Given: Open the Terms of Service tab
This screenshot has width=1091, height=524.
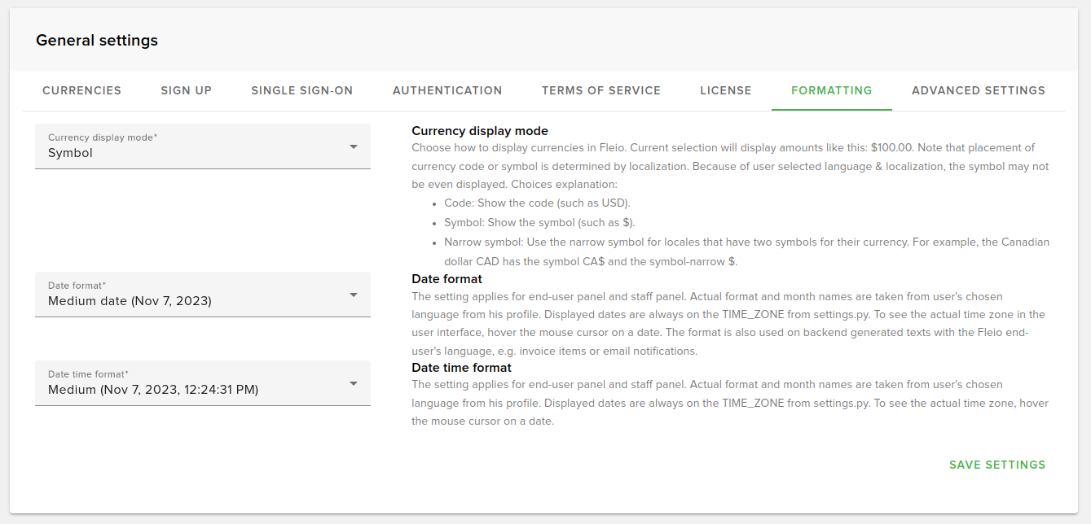Looking at the screenshot, I should [x=600, y=90].
